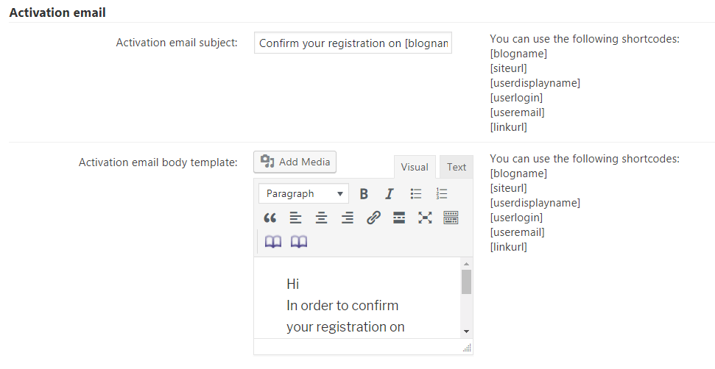Insert Read More tag
The width and height of the screenshot is (715, 369).
pyautogui.click(x=399, y=218)
